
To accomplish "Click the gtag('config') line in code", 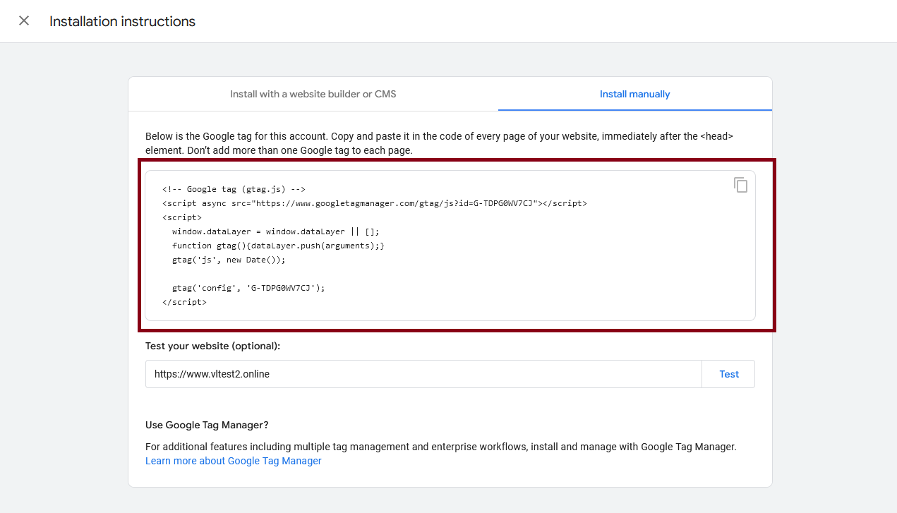I will pos(248,288).
